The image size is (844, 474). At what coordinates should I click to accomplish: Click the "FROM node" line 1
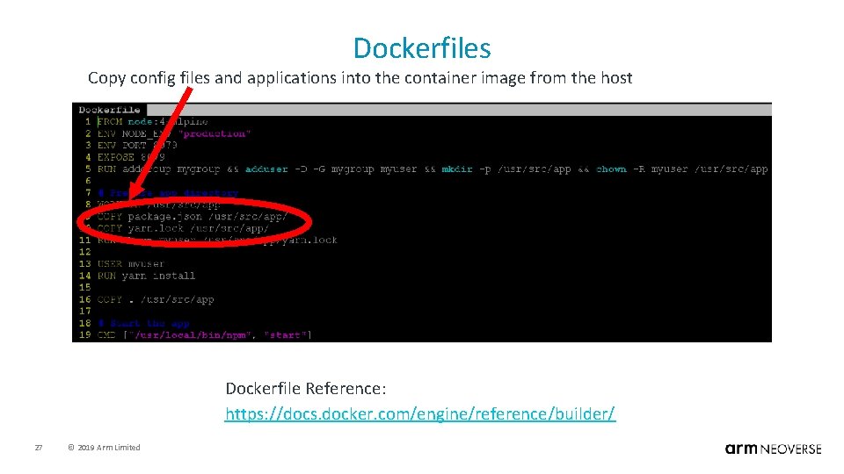pyautogui.click(x=152, y=121)
